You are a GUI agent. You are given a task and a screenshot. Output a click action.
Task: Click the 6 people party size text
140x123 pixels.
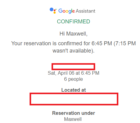tap(74, 79)
